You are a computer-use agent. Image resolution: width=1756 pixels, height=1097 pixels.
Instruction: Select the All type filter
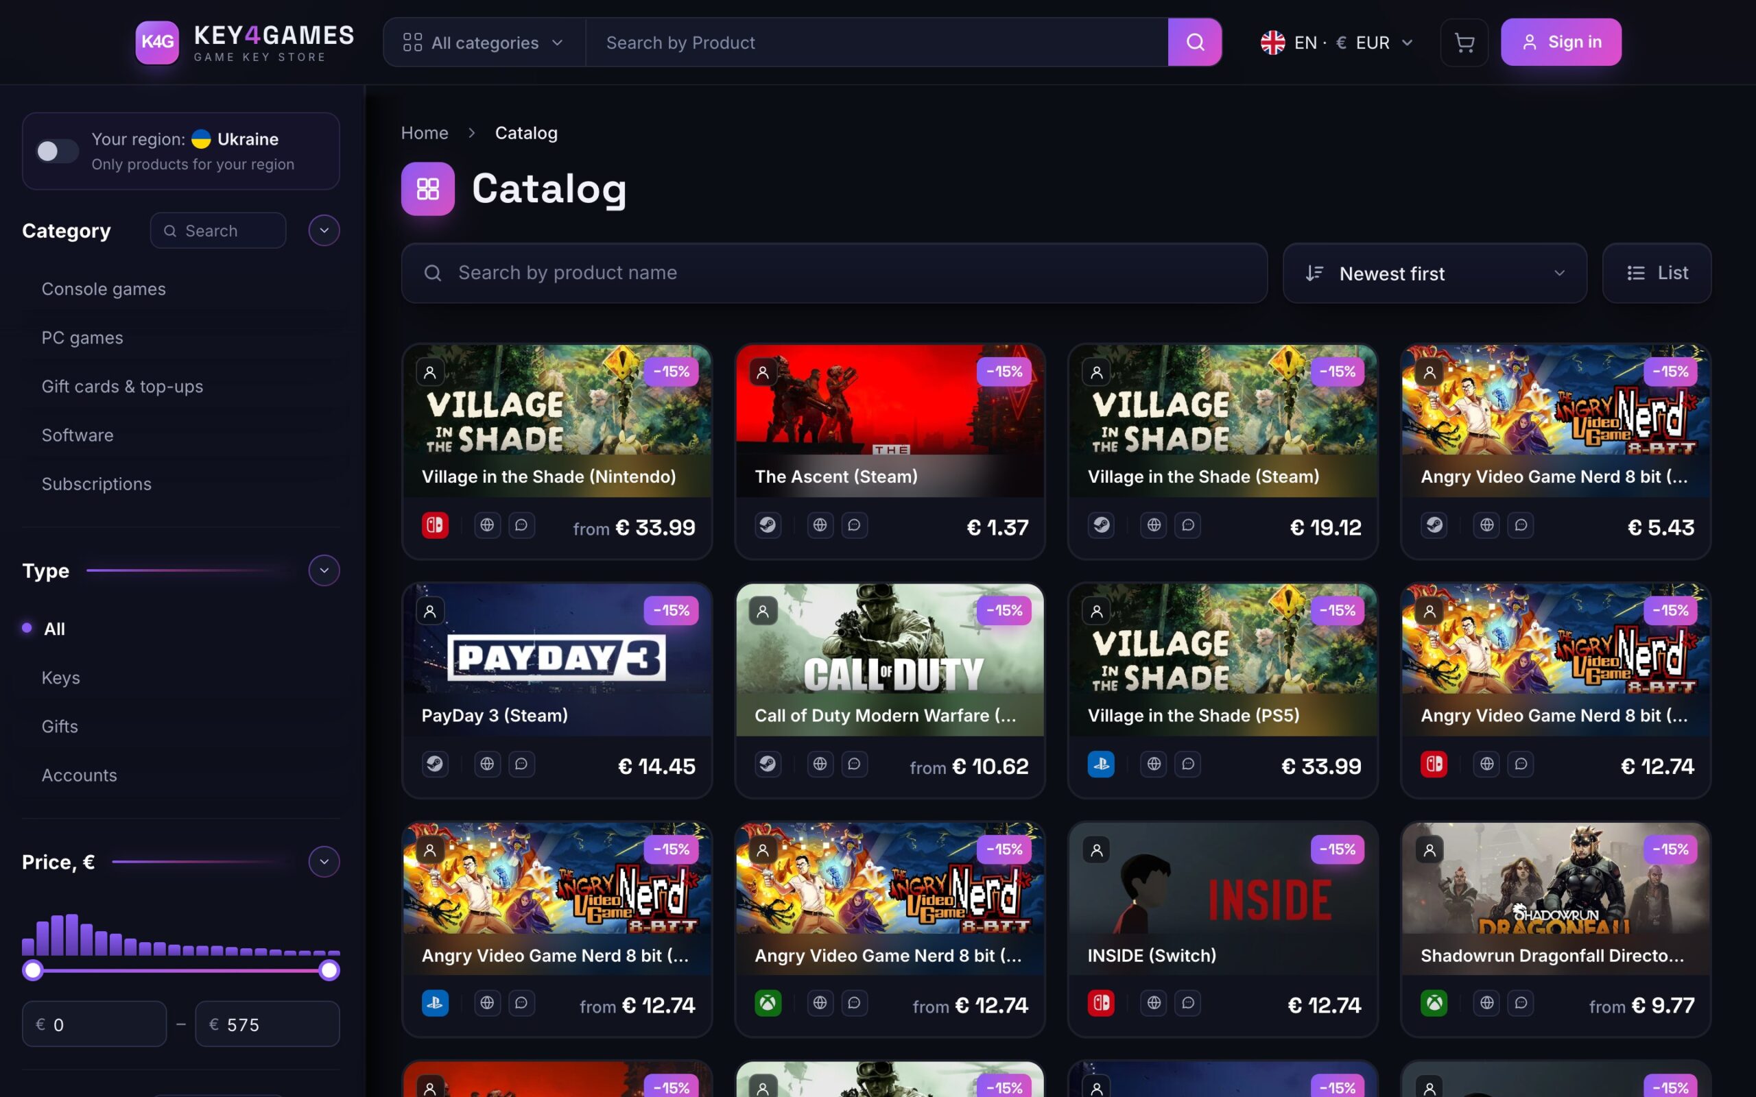(54, 629)
